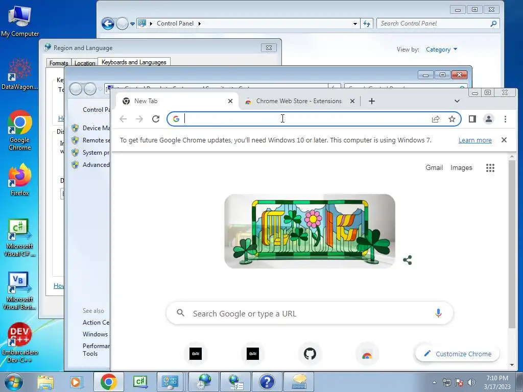This screenshot has width=523, height=392.
Task: Open Chrome's three-dot menu
Action: 505,119
